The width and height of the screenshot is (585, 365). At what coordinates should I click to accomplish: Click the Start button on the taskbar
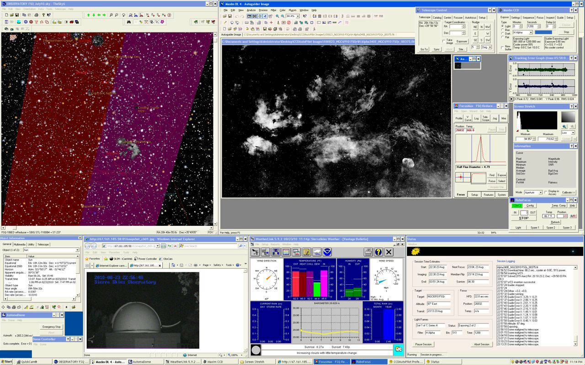coord(7,361)
